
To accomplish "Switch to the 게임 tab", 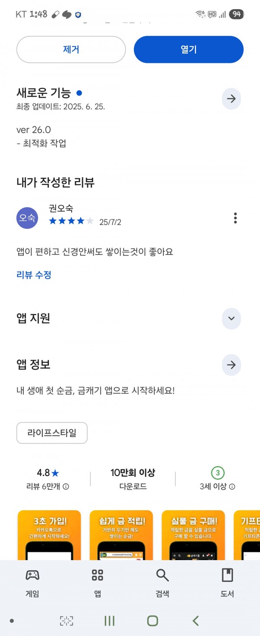I will point(32,583).
